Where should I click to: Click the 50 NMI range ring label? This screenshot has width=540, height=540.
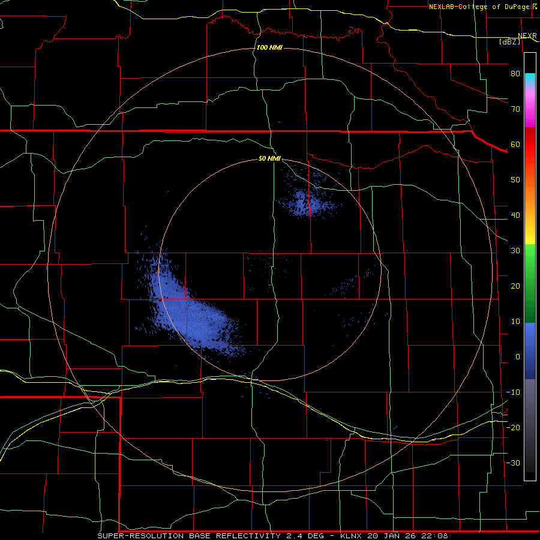(269, 159)
